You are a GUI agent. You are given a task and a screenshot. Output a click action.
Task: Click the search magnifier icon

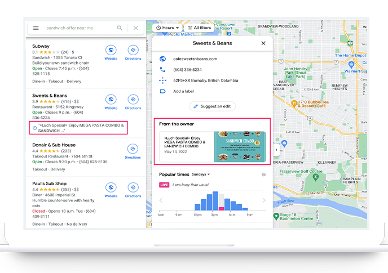(120, 28)
